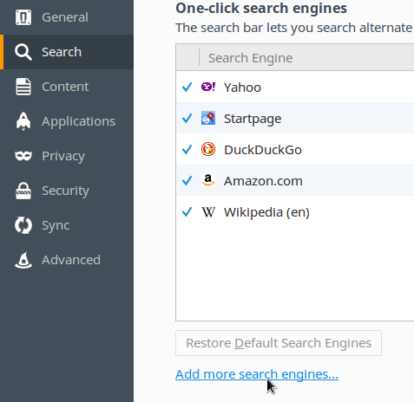Toggle the Amazon.com engine checkmark

tap(187, 180)
